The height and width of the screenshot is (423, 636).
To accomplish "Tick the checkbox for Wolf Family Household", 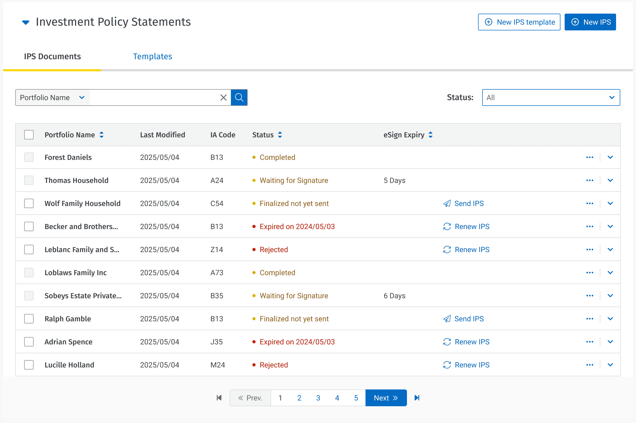I will (29, 203).
